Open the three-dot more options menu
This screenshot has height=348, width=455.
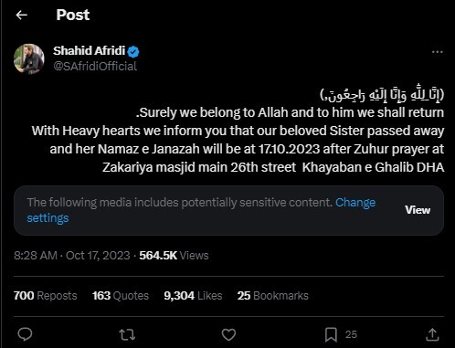pyautogui.click(x=438, y=52)
